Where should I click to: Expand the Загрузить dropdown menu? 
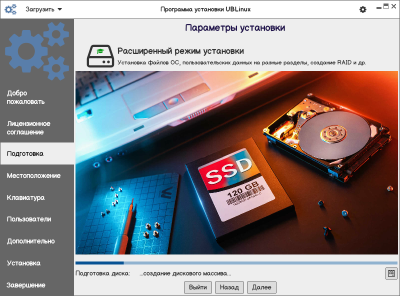43,9
